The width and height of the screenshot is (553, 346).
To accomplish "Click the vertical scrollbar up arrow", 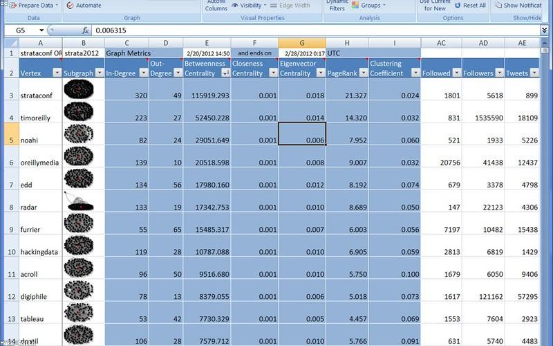I will (545, 42).
